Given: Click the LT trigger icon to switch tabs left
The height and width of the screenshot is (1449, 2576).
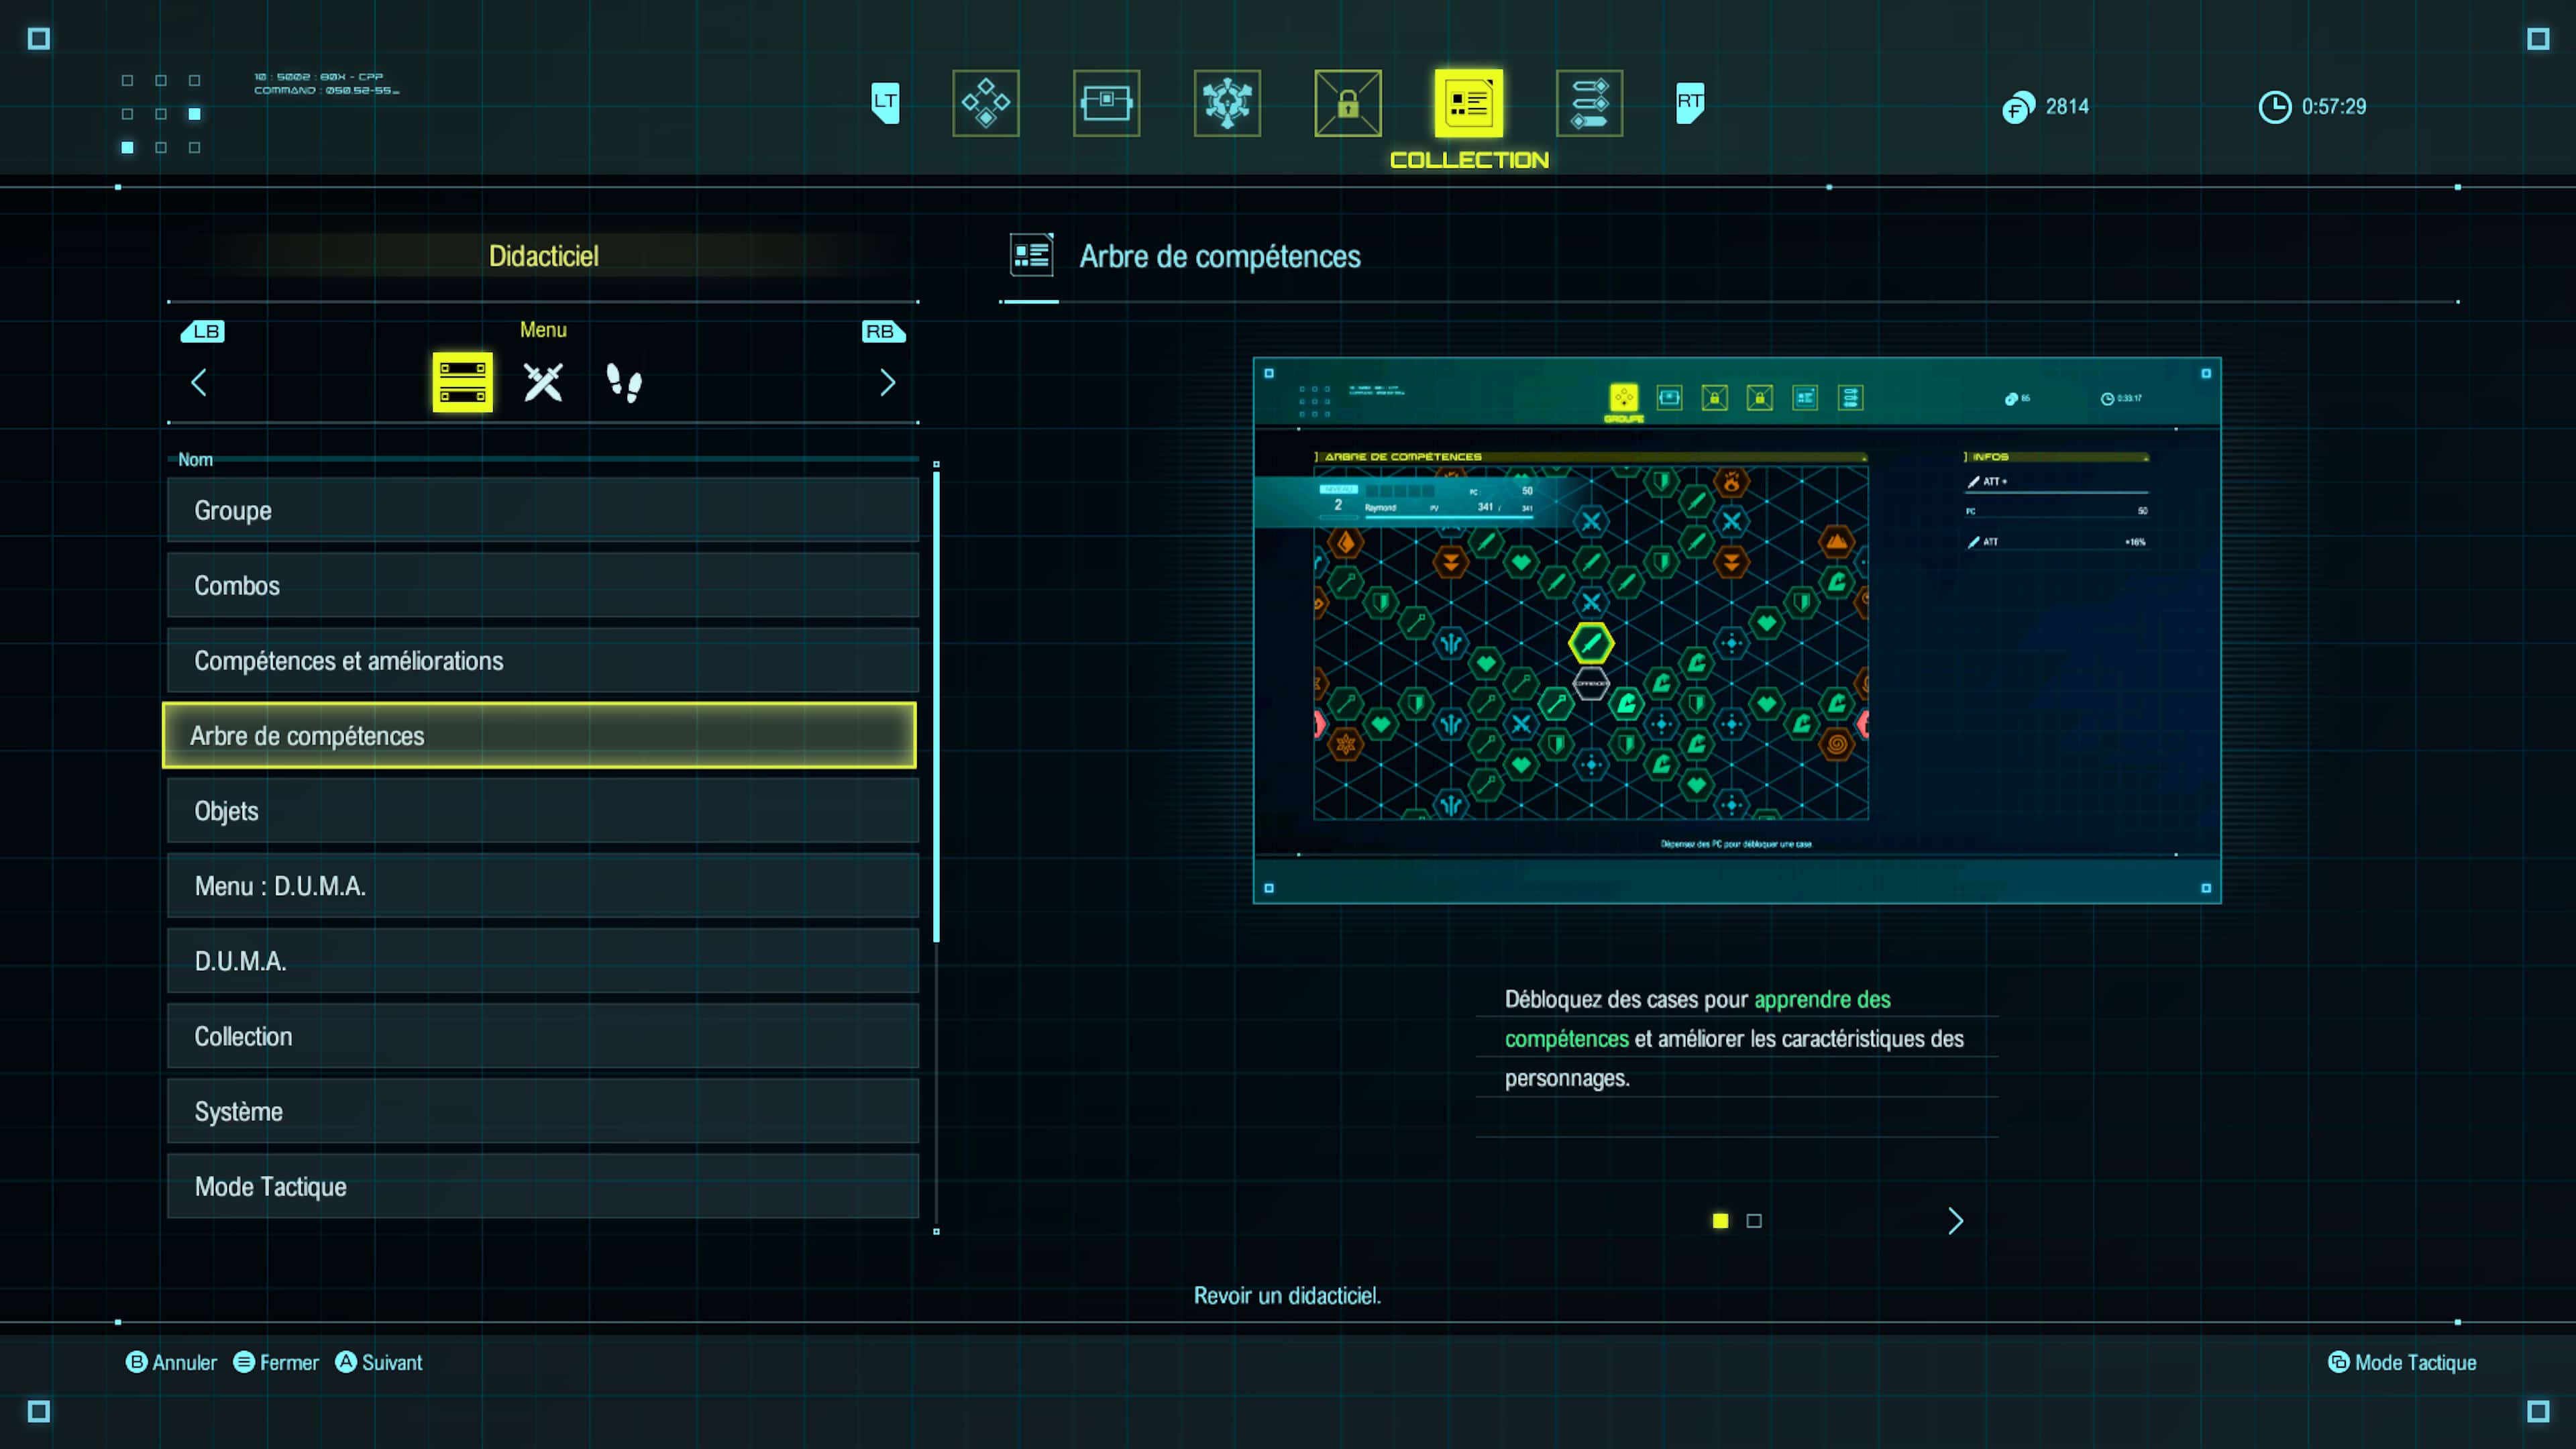Looking at the screenshot, I should [x=885, y=102].
